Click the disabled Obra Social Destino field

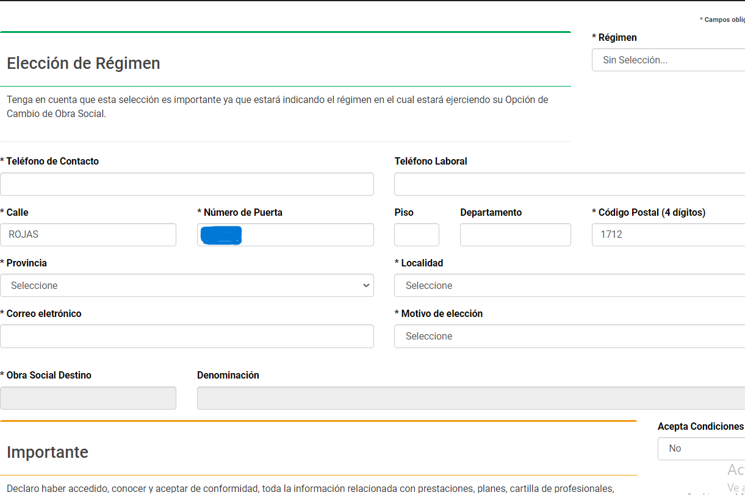[x=88, y=398]
